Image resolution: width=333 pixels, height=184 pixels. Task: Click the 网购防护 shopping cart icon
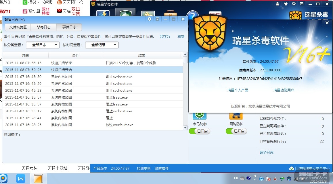click(x=236, y=116)
